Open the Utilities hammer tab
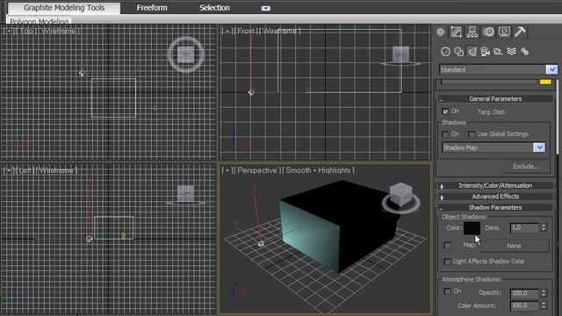Viewport: 562px width, 316px height. point(520,32)
